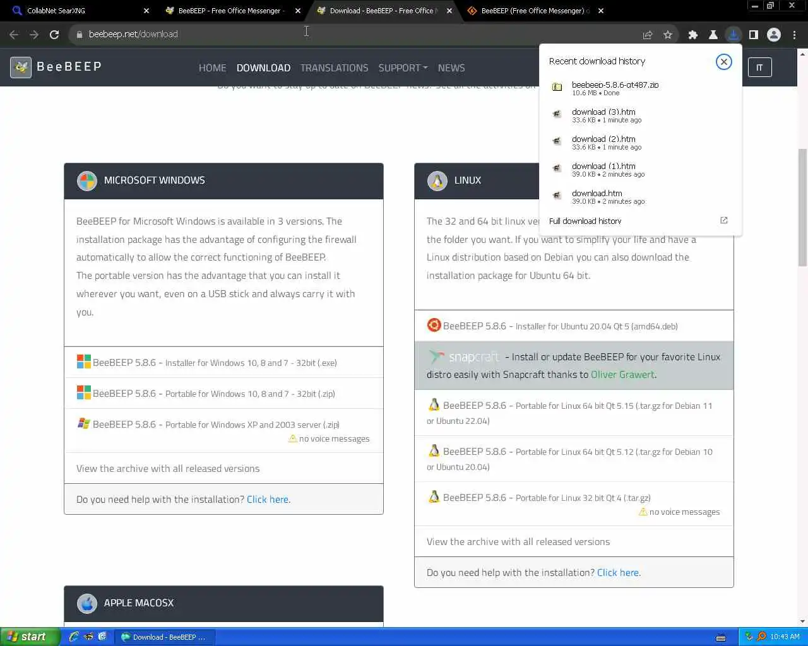This screenshot has height=646, width=808.
Task: Click the Internet Explorer quick launch icon
Action: [74, 637]
